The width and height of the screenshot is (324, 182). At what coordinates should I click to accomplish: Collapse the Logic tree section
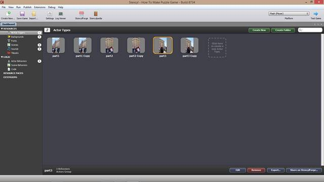pyautogui.click(x=2, y=57)
